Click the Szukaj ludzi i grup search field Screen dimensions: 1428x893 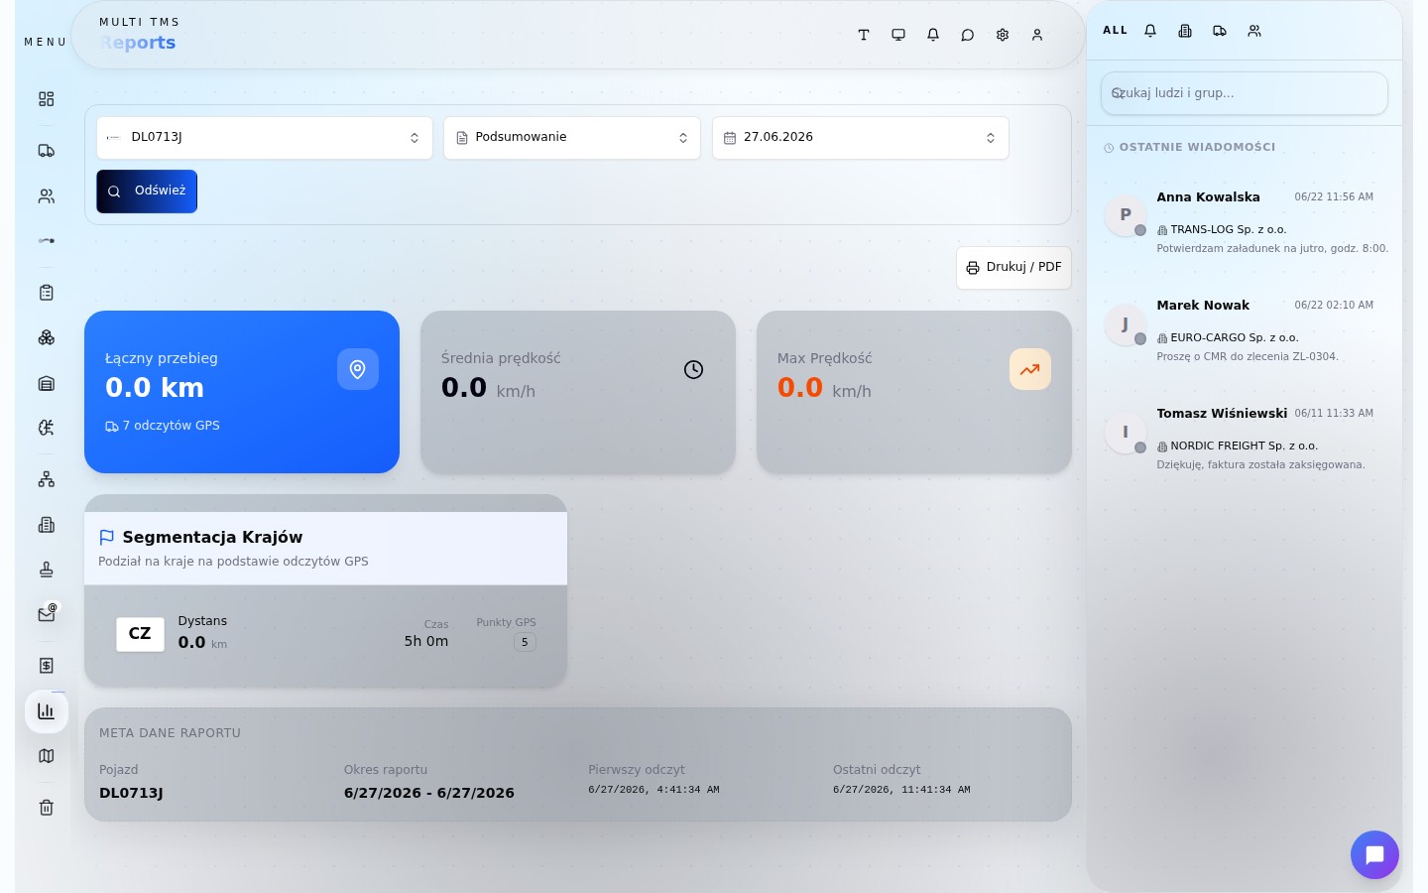(x=1245, y=93)
